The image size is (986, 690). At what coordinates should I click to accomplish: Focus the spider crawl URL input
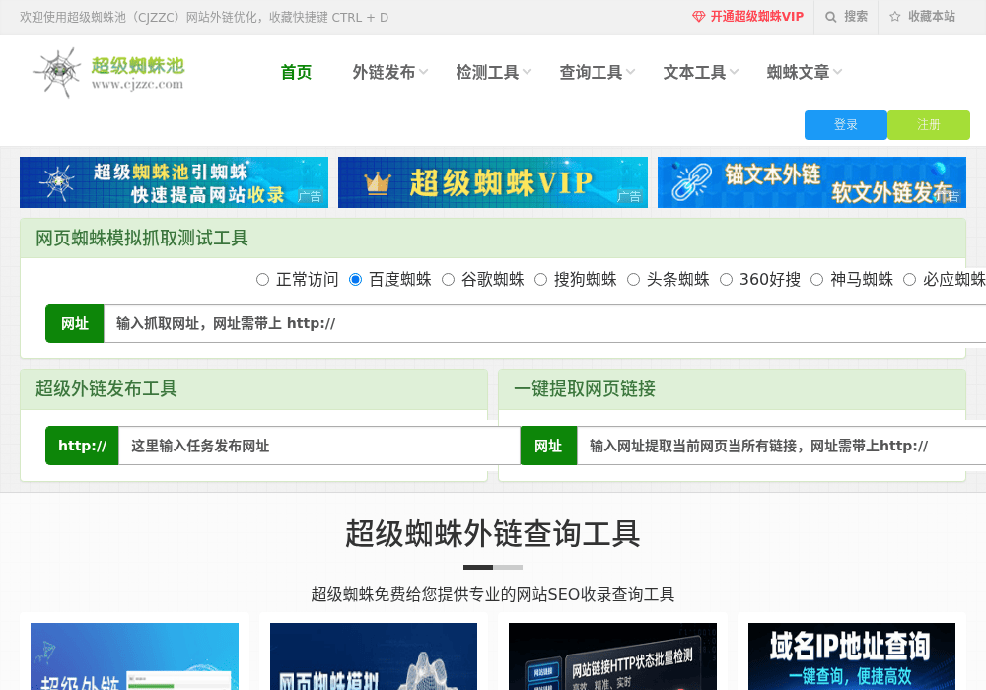point(544,323)
